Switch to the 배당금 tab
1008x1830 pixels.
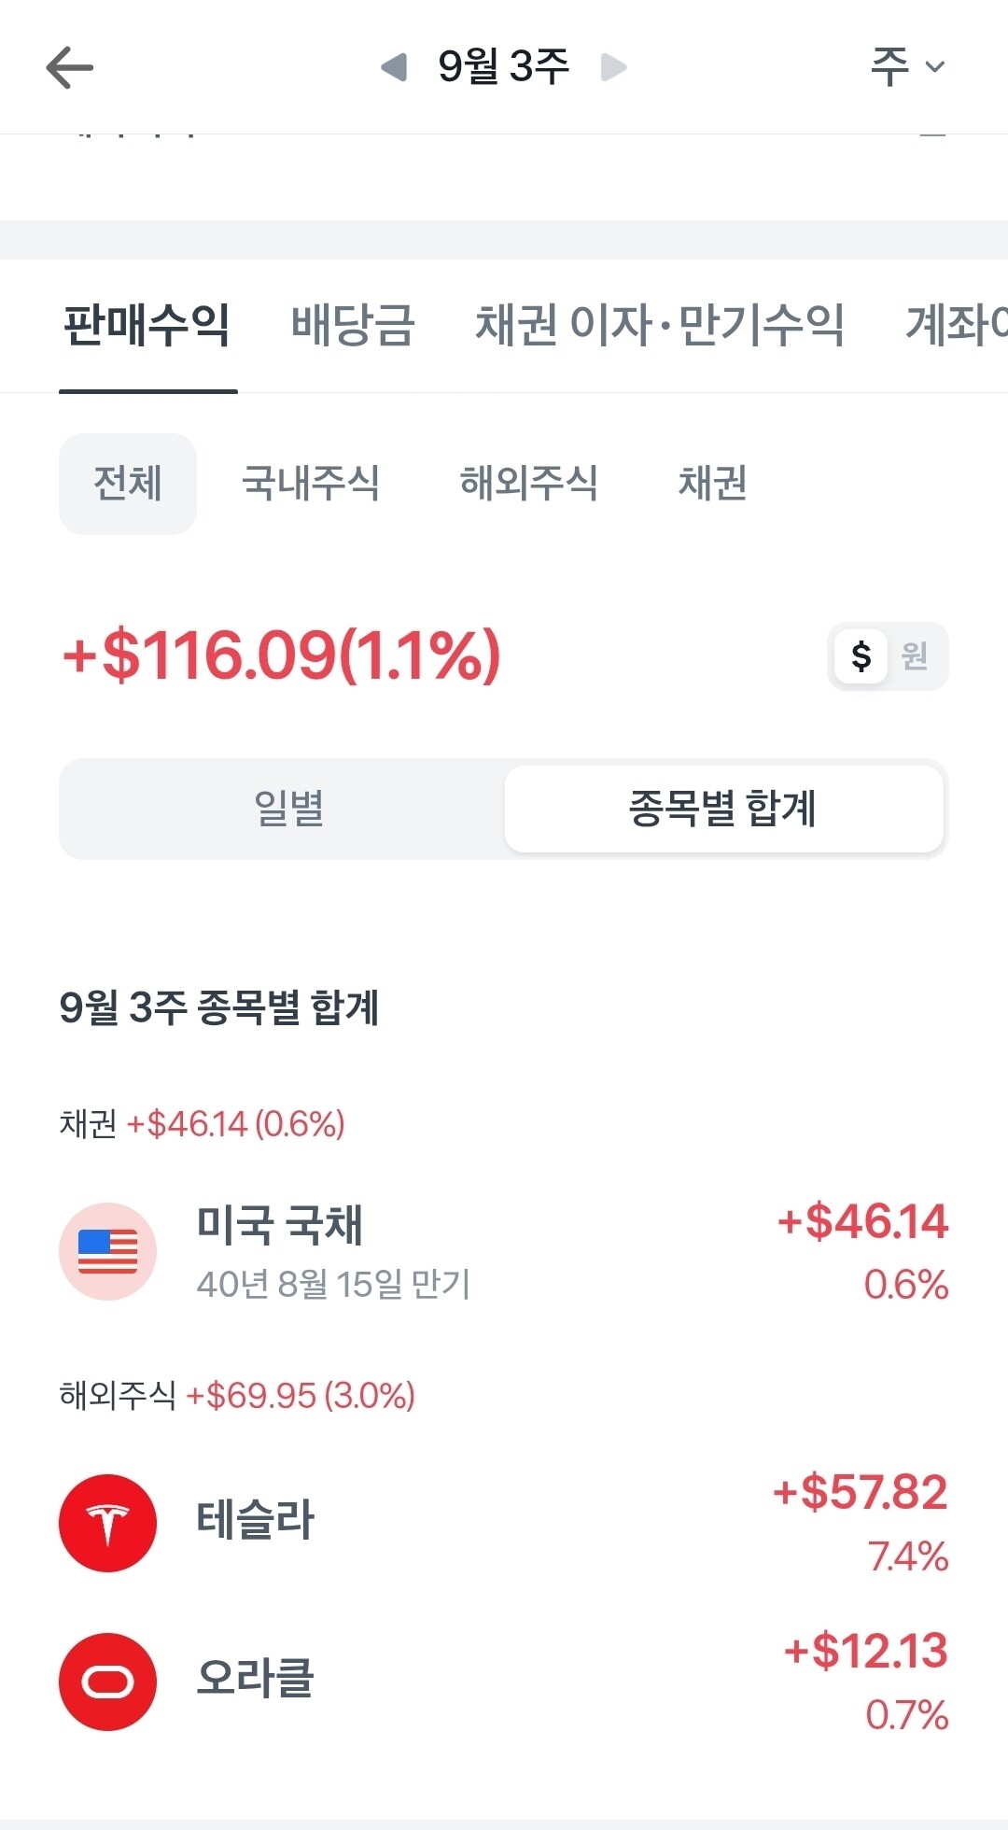tap(352, 325)
